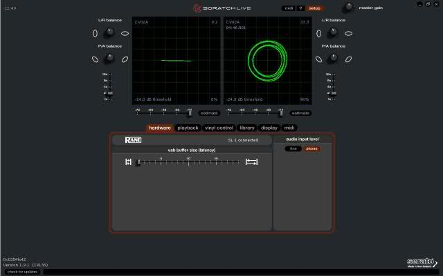Open the midi settings tab
The height and width of the screenshot is (276, 443).
[289, 128]
